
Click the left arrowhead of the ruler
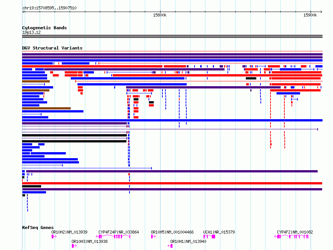click(x=24, y=12)
